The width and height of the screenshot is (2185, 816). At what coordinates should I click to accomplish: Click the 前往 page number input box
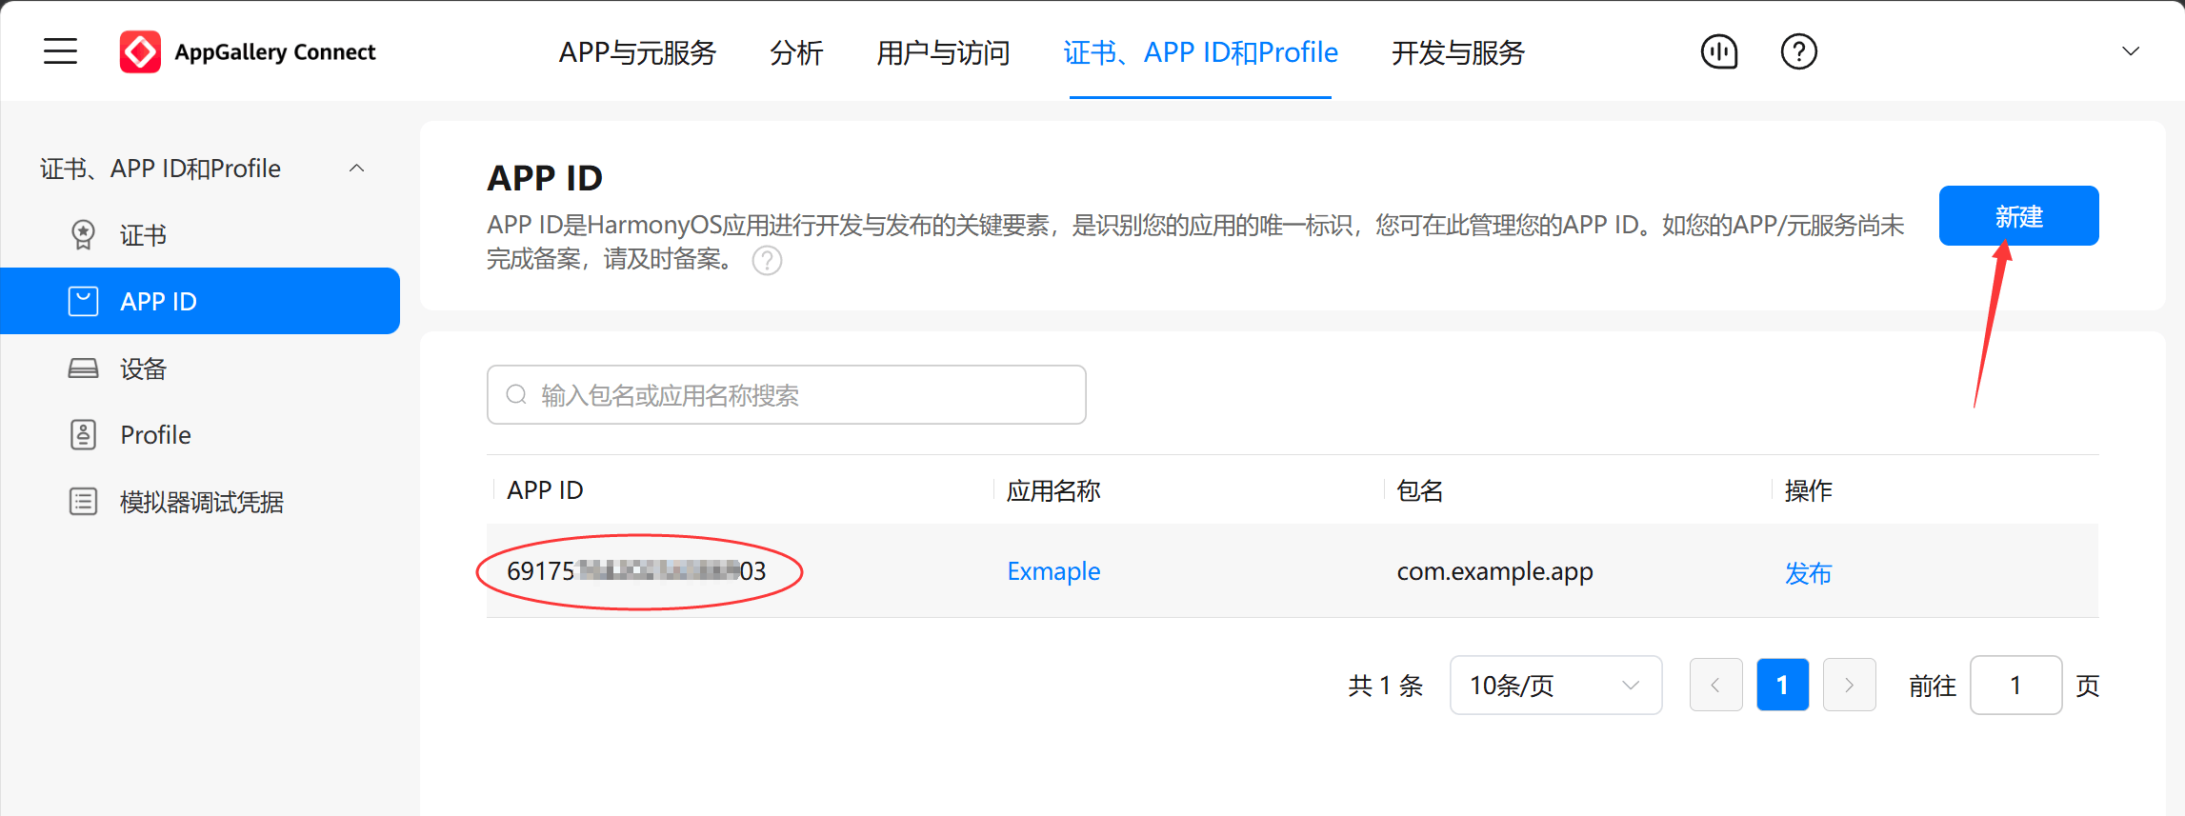pos(2015,685)
